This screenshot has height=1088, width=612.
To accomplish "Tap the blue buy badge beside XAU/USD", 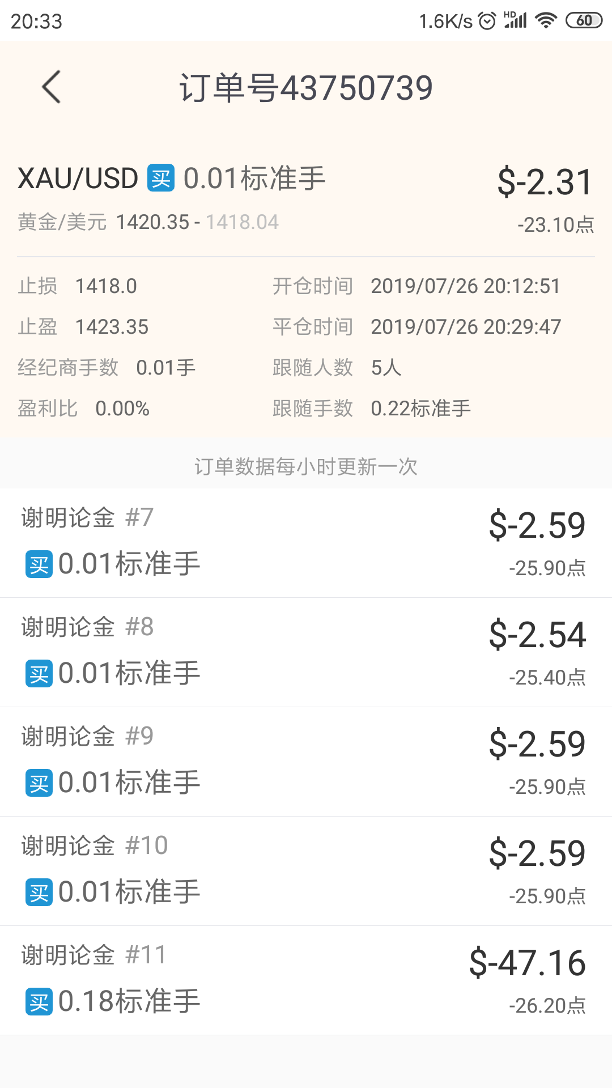I will pyautogui.click(x=161, y=178).
